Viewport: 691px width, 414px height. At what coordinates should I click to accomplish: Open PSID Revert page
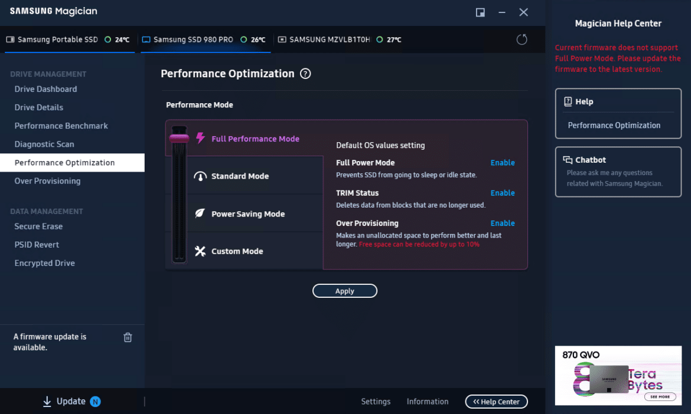[37, 245]
